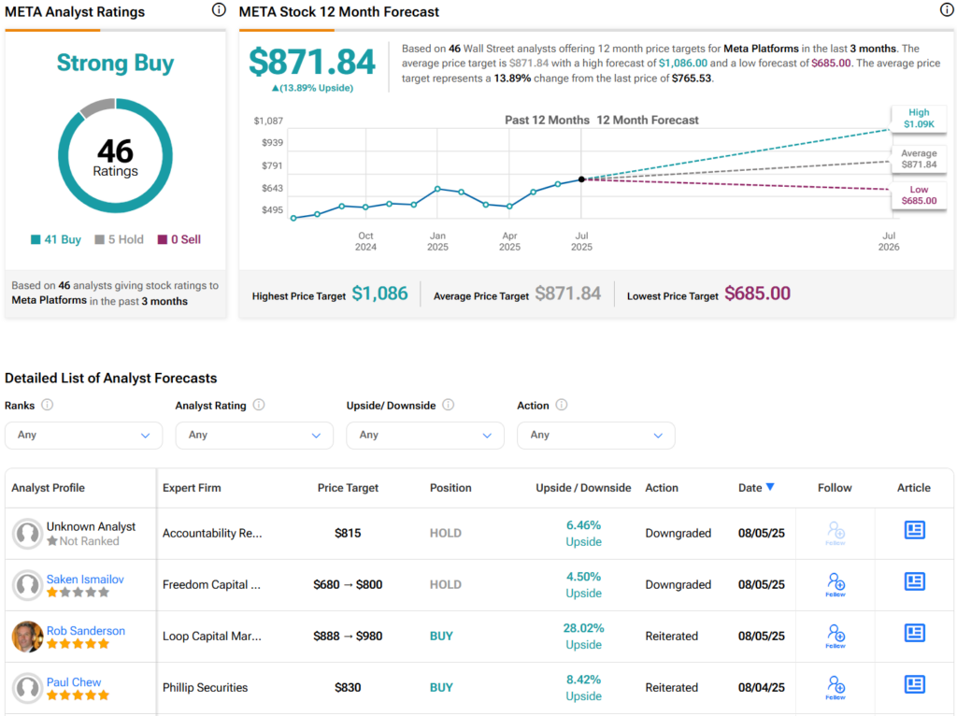Open the Action filter dropdown

point(596,436)
